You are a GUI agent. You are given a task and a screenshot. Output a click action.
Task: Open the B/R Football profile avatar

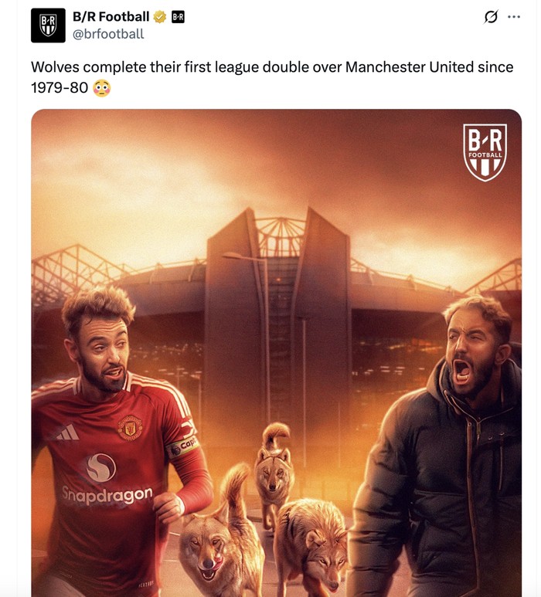point(48,25)
